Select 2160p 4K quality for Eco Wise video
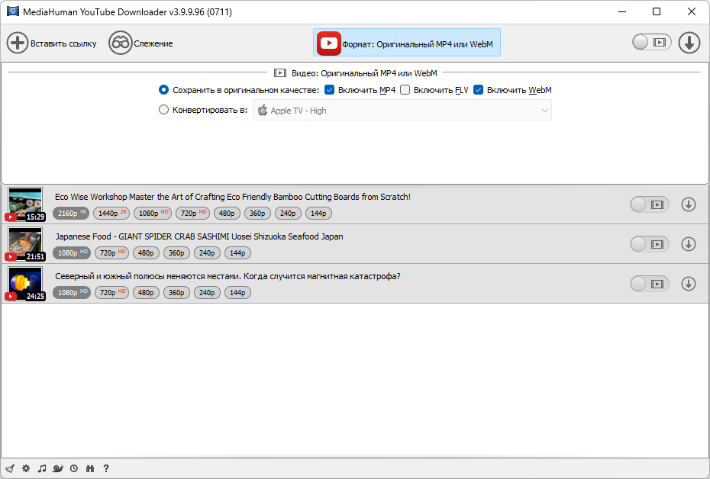 click(x=71, y=213)
